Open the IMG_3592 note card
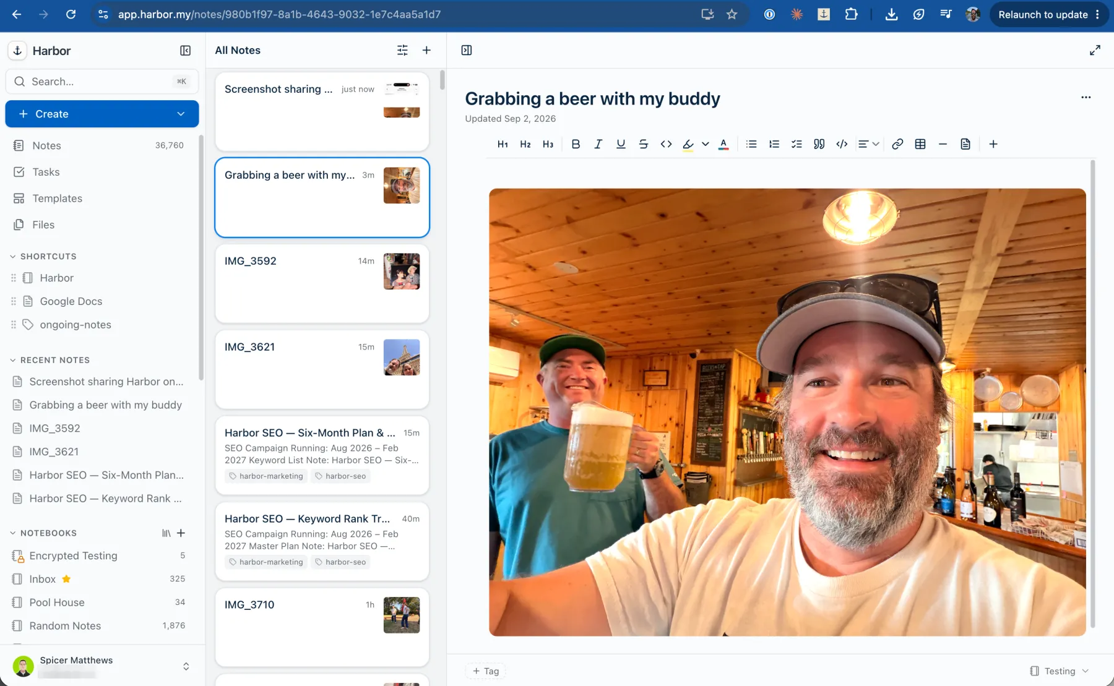Image resolution: width=1114 pixels, height=686 pixels. point(322,283)
